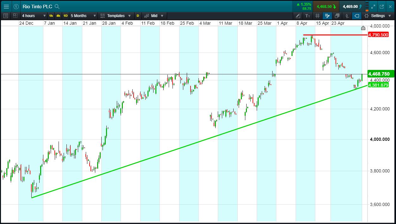Click the 1 Apr date label
The width and height of the screenshot is (396, 224).
[282, 23]
